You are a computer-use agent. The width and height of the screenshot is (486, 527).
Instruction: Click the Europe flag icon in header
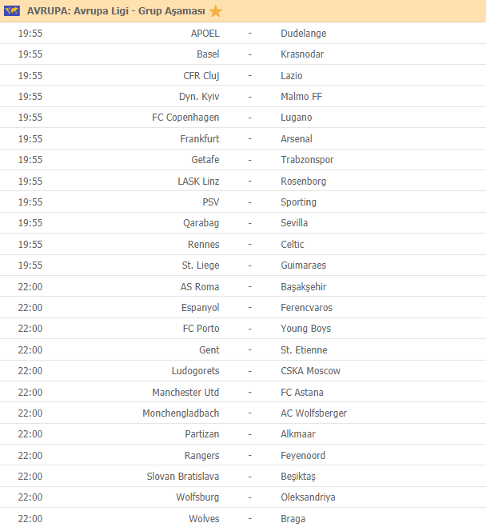tap(12, 11)
